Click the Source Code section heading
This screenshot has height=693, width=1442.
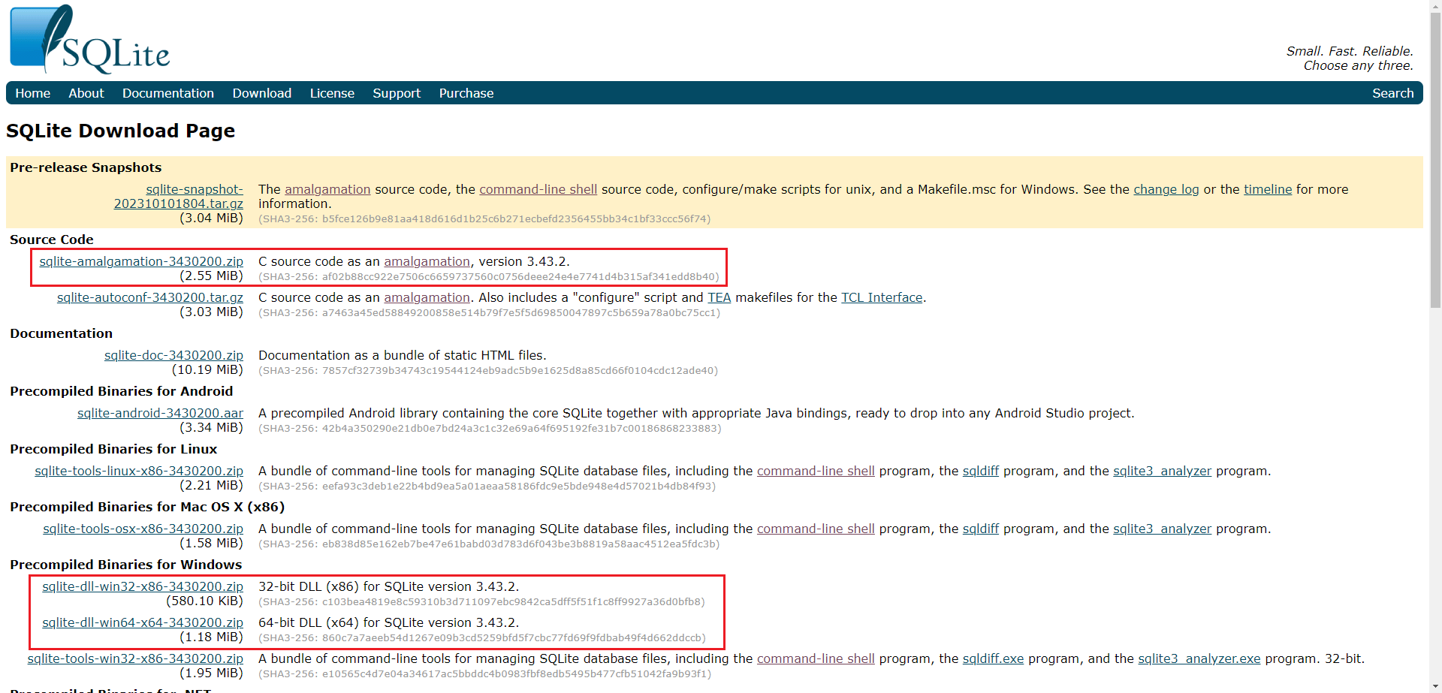tap(52, 240)
